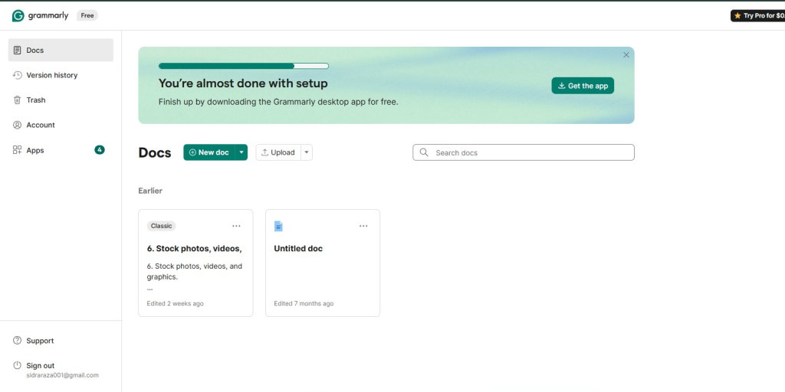Open Apps in sidebar

[x=61, y=150]
